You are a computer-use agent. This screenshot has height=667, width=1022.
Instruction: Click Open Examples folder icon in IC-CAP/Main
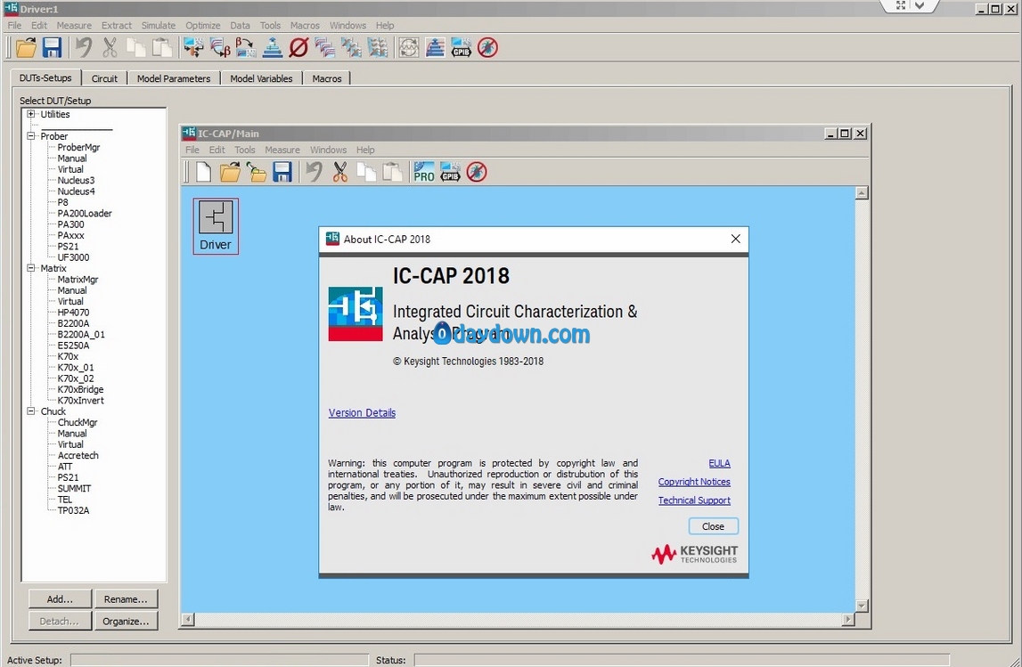[256, 172]
